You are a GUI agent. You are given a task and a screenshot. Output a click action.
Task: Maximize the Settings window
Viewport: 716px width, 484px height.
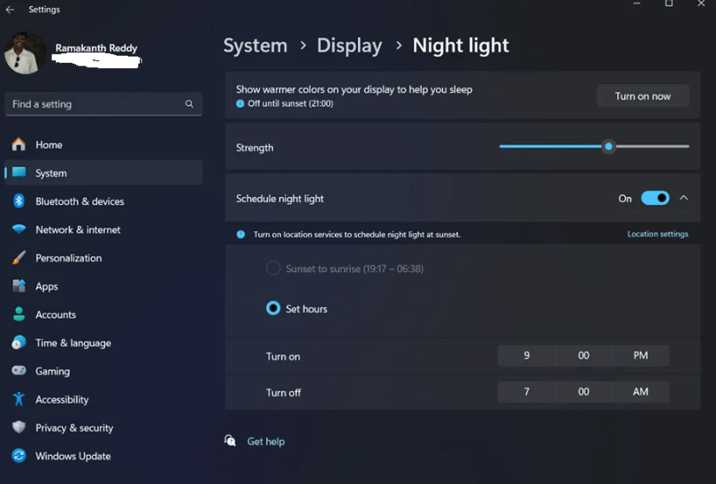[x=668, y=4]
